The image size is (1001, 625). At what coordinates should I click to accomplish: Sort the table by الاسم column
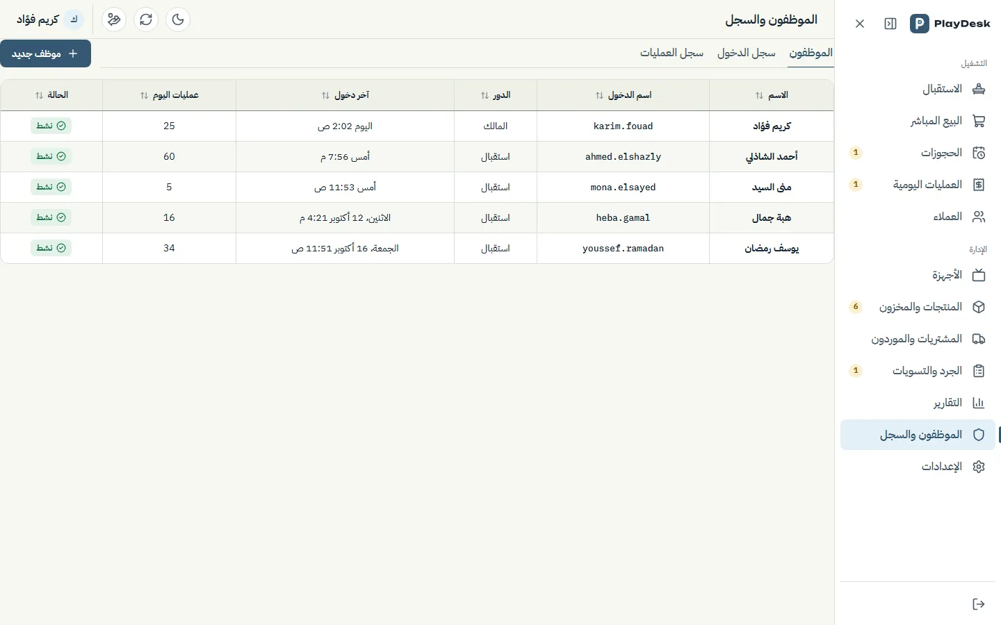tap(772, 95)
